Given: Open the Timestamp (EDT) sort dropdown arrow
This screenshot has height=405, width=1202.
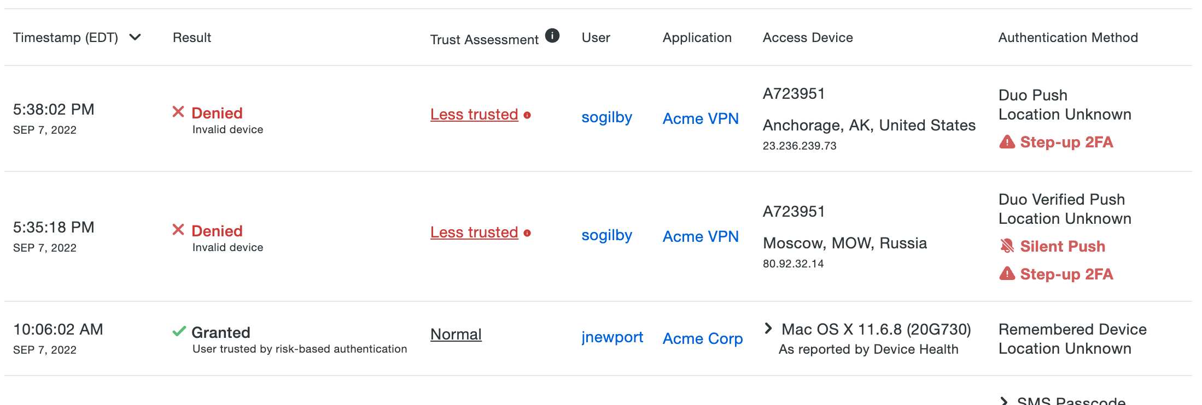Looking at the screenshot, I should point(135,37).
